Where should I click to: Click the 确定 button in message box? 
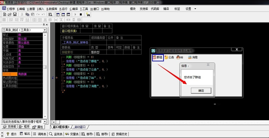201,90
